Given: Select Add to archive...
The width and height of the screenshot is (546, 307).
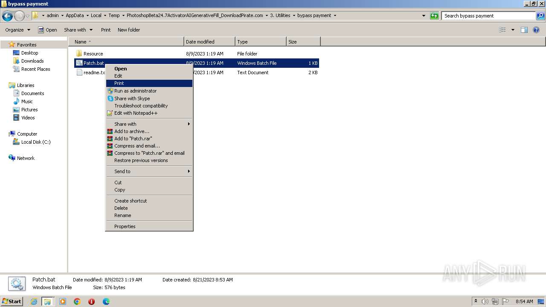Looking at the screenshot, I should click(x=149, y=131).
